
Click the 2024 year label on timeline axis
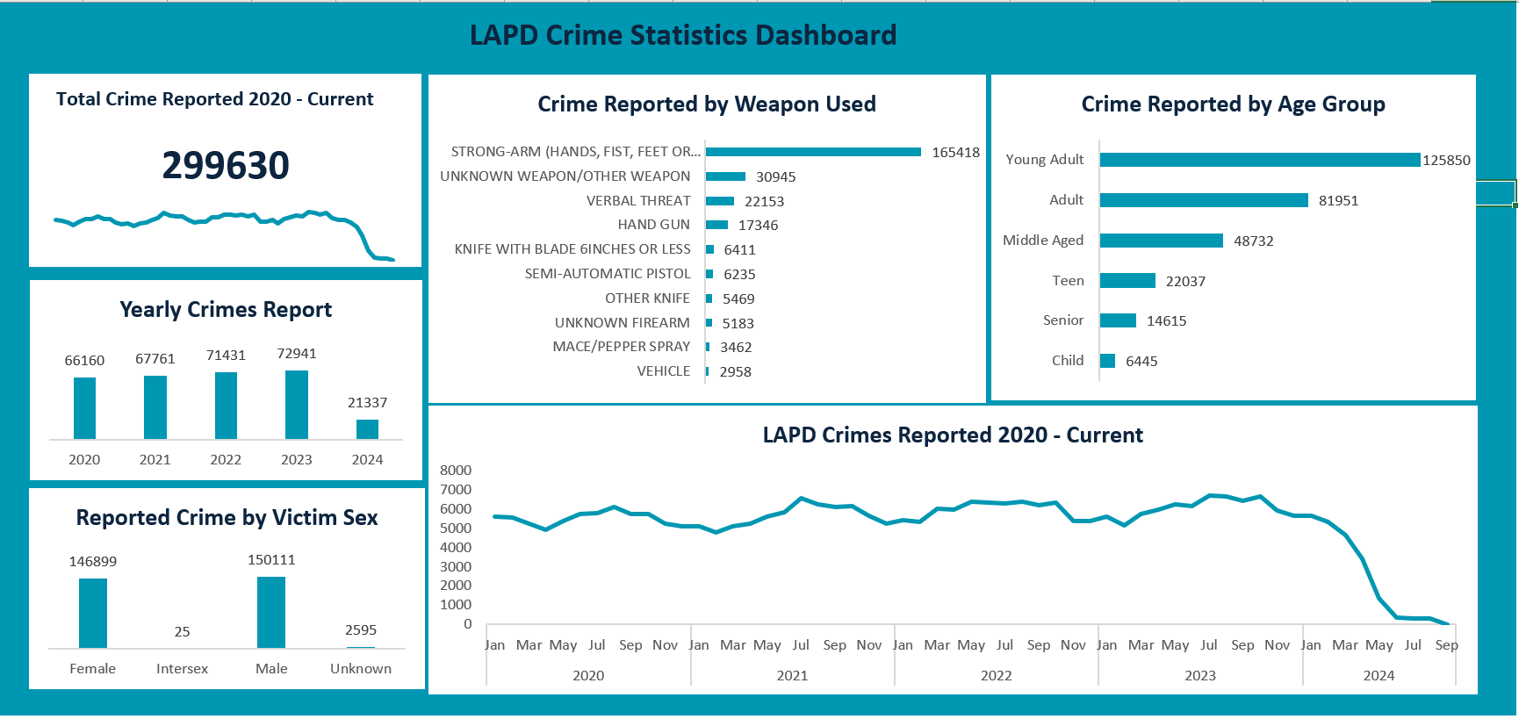pos(1379,676)
